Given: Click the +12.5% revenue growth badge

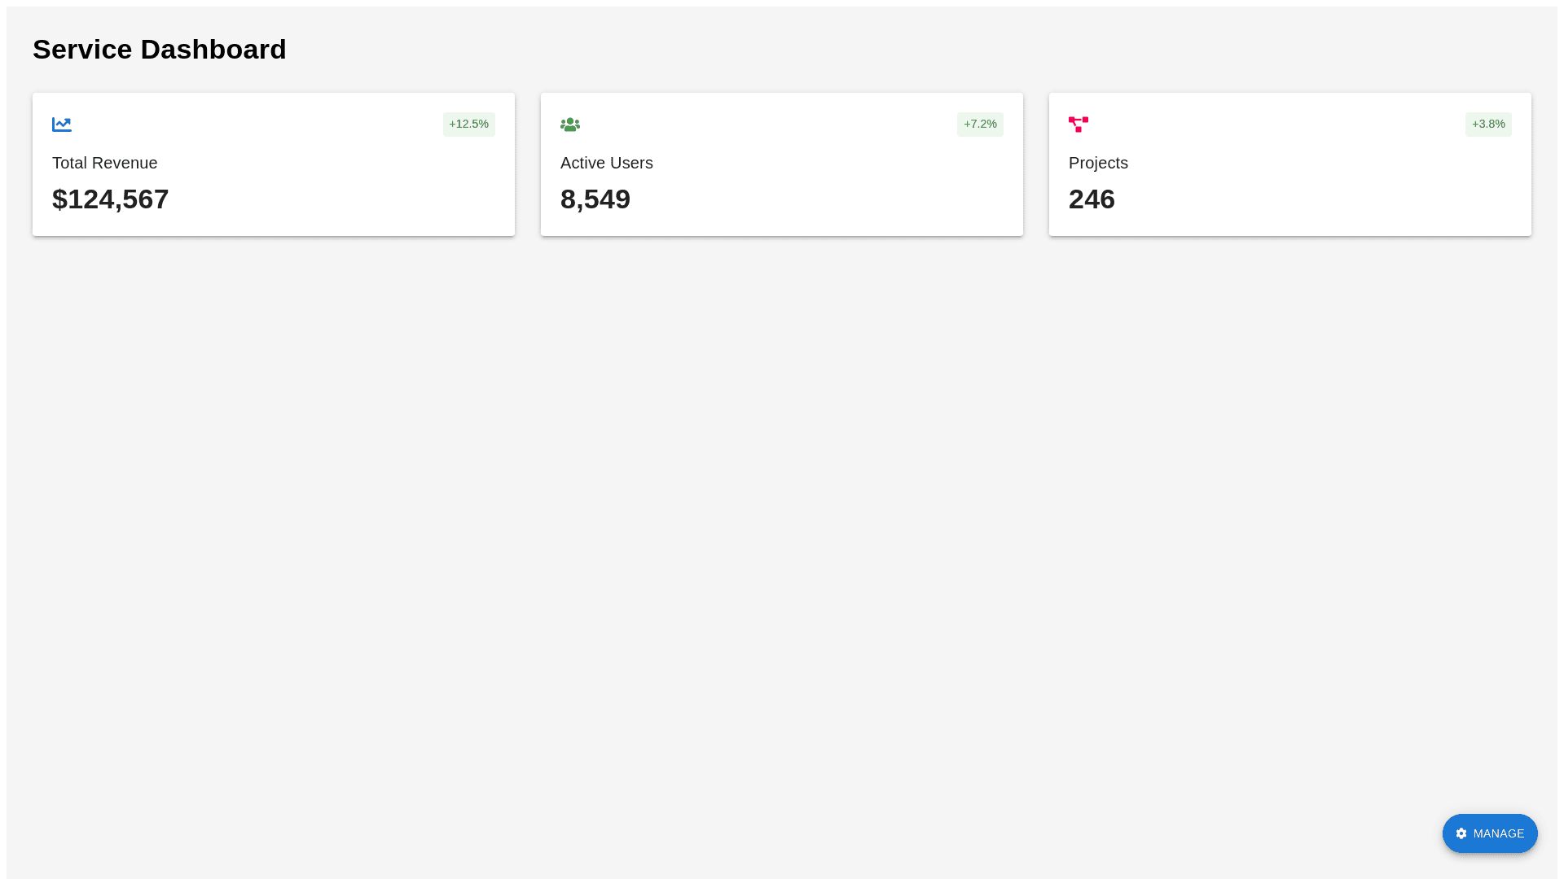Looking at the screenshot, I should pos(468,125).
